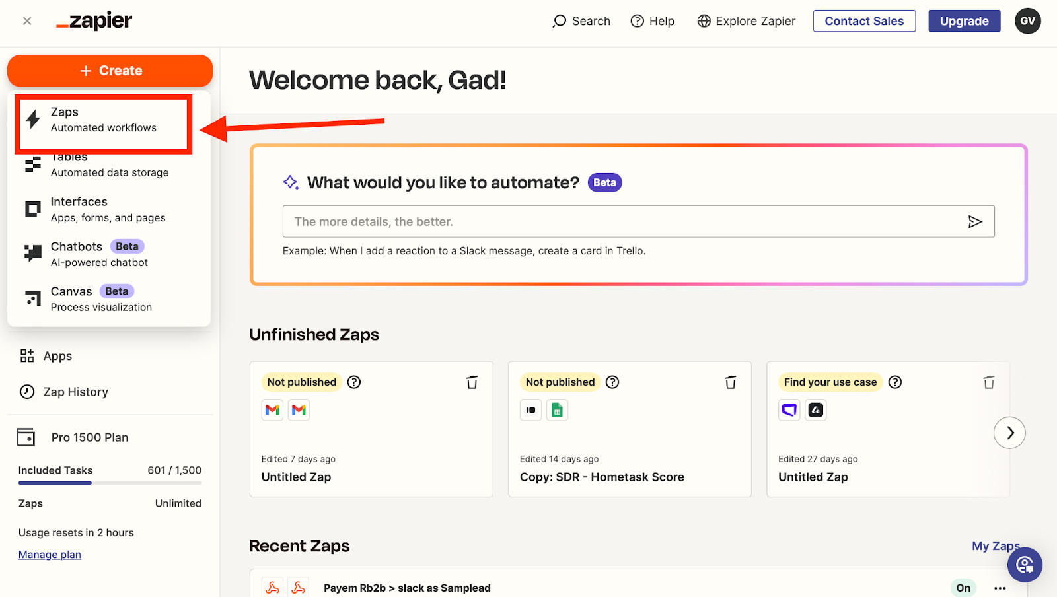Viewport: 1057px width, 597px height.
Task: Click the Included Tasks usage progress bar
Action: [x=110, y=483]
